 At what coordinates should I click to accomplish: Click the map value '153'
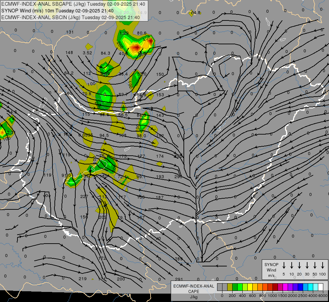pyautogui.click(x=160, y=95)
